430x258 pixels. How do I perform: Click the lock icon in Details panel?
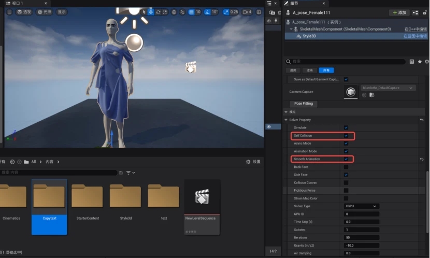tap(424, 12)
